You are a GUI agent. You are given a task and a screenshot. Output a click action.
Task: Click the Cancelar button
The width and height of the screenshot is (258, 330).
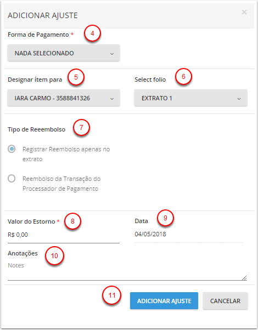[x=225, y=301]
